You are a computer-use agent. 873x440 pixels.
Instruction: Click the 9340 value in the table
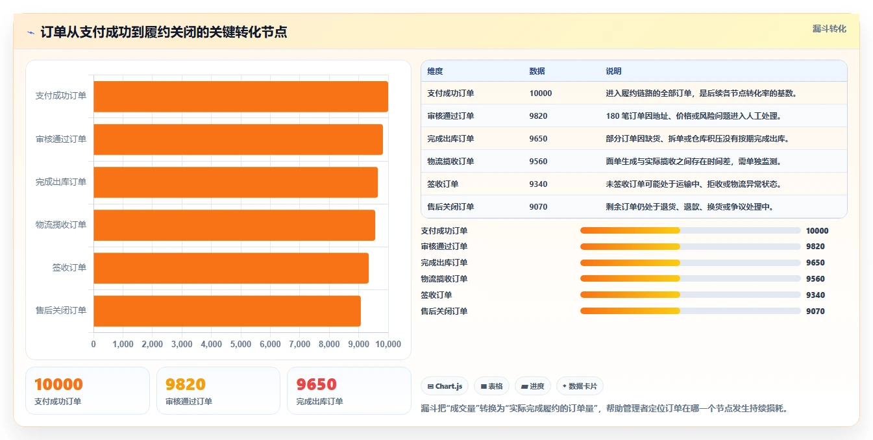coord(538,184)
